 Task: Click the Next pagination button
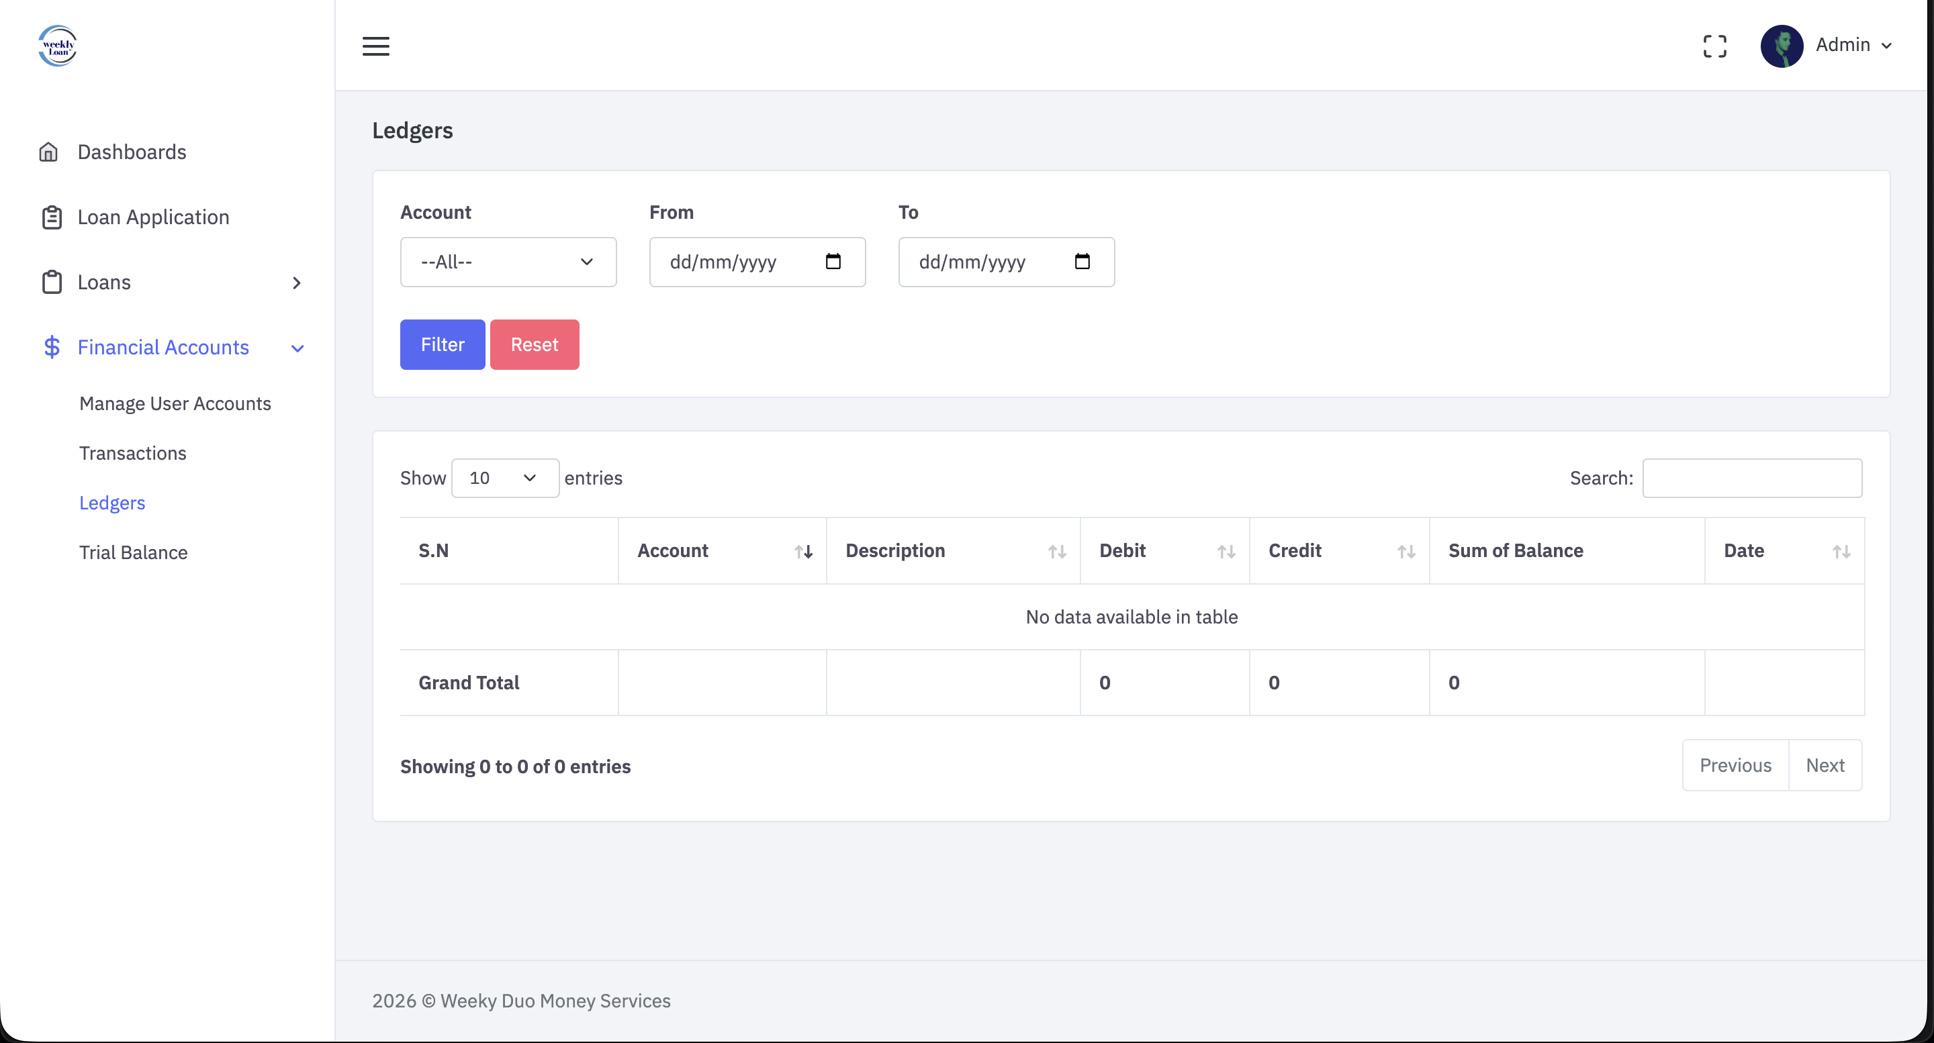click(1825, 765)
